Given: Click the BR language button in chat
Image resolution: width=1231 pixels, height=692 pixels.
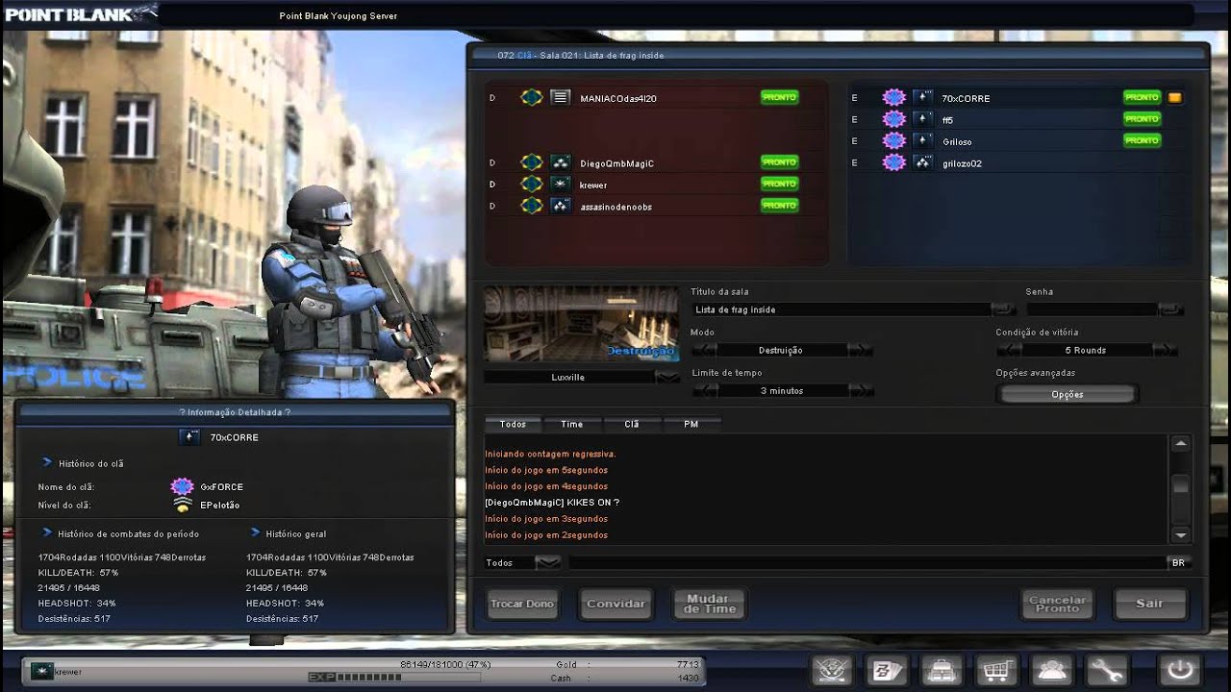Looking at the screenshot, I should (1178, 562).
